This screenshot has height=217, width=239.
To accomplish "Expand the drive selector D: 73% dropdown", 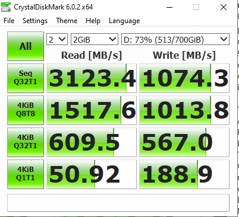I will pos(175,39).
